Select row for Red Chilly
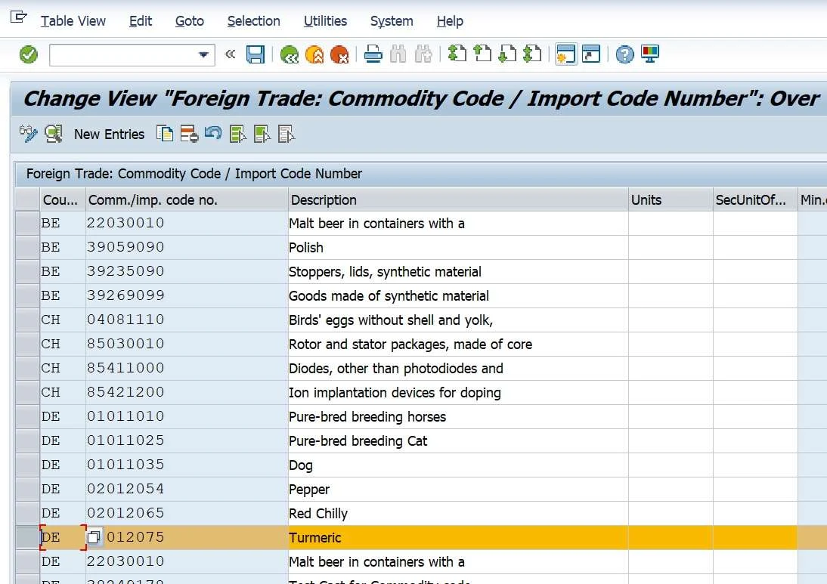The width and height of the screenshot is (827, 584). (27, 514)
